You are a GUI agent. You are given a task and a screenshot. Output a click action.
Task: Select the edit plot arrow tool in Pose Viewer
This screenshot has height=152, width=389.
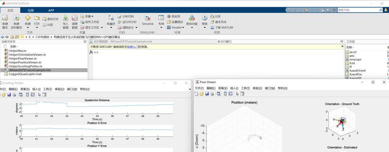237,94
